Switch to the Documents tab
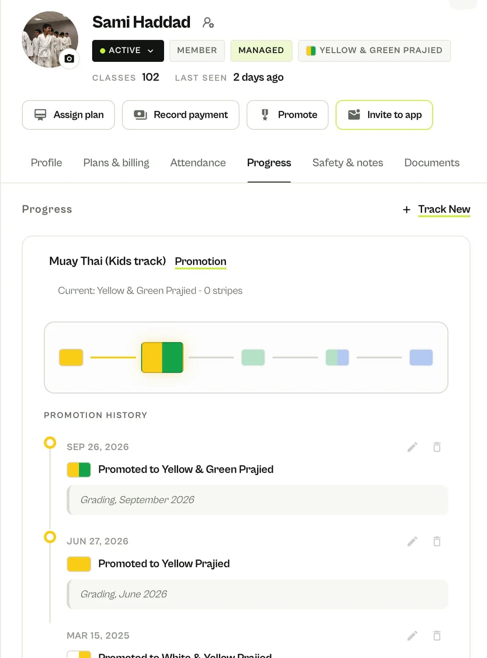 coord(432,163)
